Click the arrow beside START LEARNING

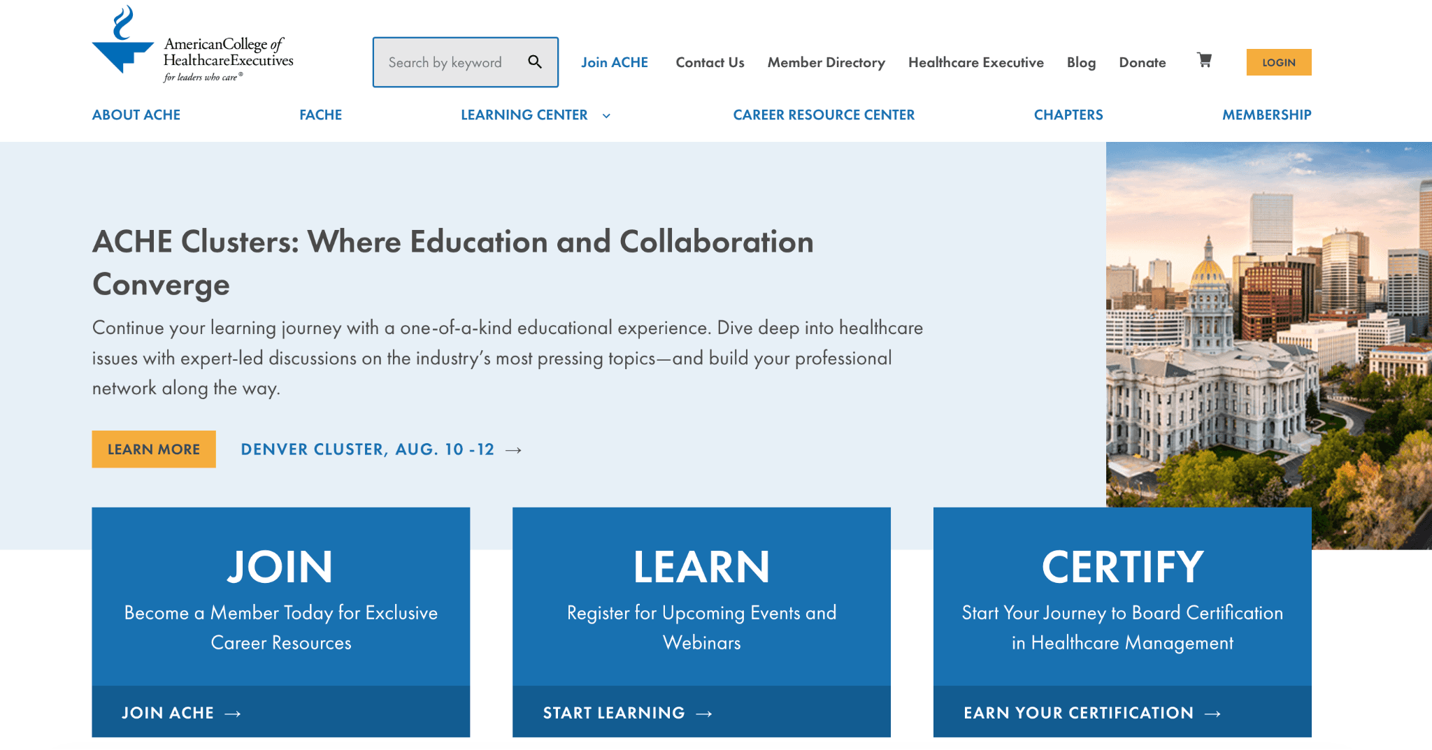tap(704, 714)
